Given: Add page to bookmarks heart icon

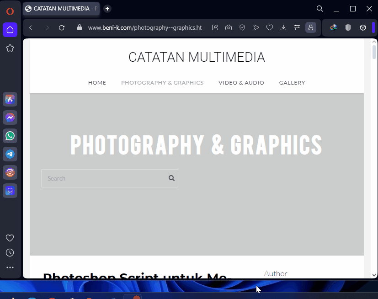Looking at the screenshot, I should [270, 27].
